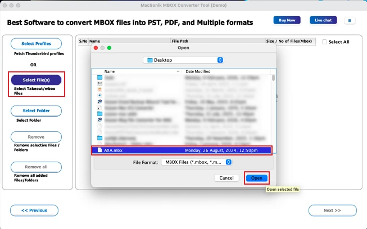Click the Remove all button
The width and height of the screenshot is (367, 229).
[x=37, y=167]
